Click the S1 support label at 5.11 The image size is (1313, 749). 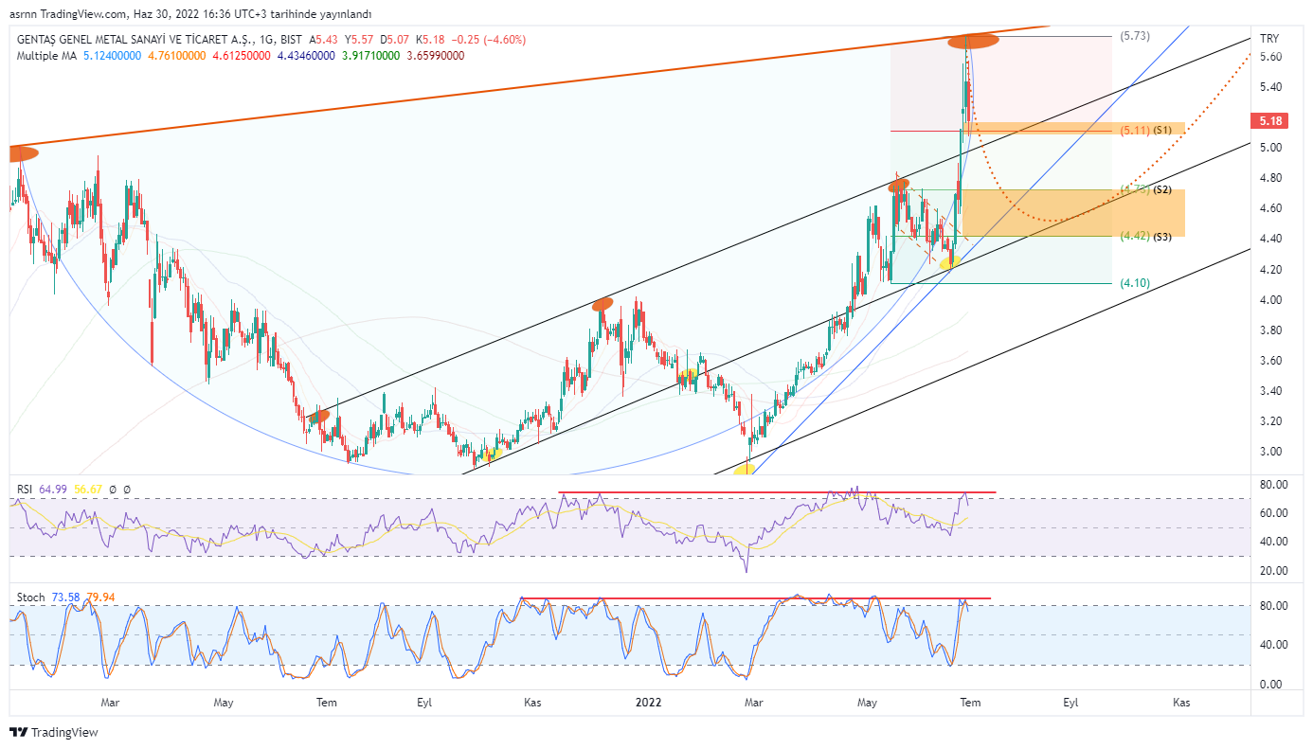(1162, 129)
